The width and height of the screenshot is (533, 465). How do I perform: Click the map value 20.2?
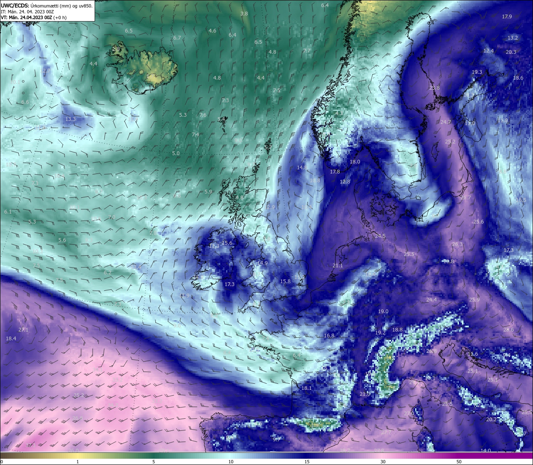[x=491, y=420]
